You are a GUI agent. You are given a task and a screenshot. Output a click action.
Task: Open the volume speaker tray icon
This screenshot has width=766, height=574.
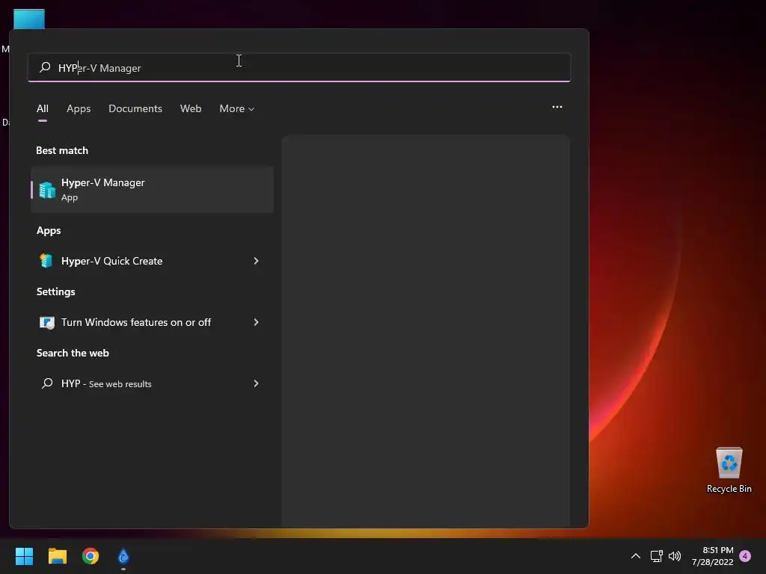pyautogui.click(x=675, y=556)
